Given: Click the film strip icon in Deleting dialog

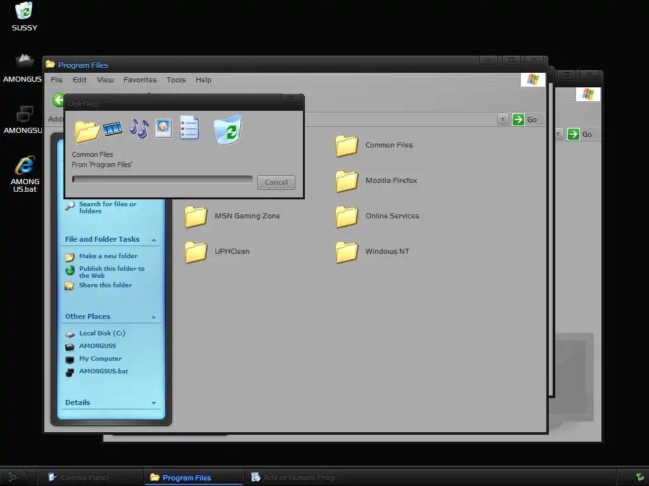Looking at the screenshot, I should coord(113,129).
